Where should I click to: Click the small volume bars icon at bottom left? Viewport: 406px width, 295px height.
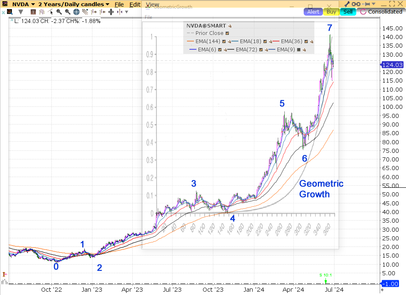(5, 282)
